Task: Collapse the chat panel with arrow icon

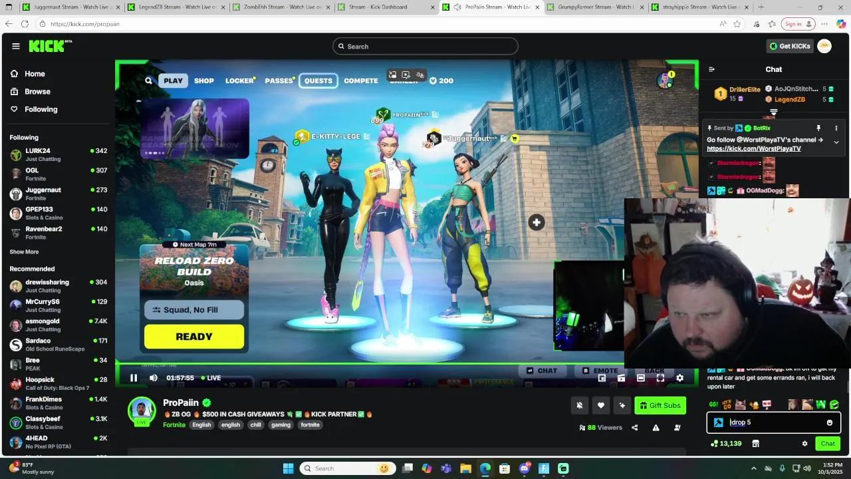Action: pos(711,69)
